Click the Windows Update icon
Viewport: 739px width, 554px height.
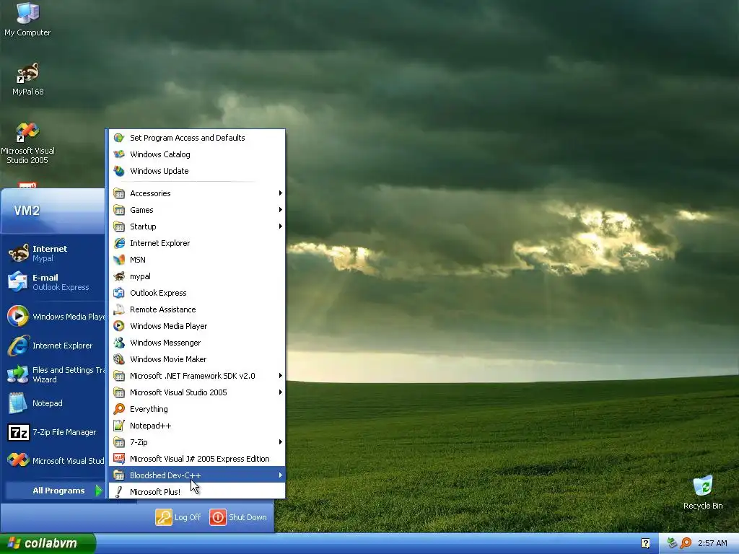pyautogui.click(x=119, y=171)
